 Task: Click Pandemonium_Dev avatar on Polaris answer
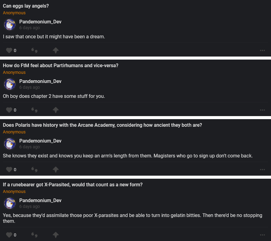[10, 144]
